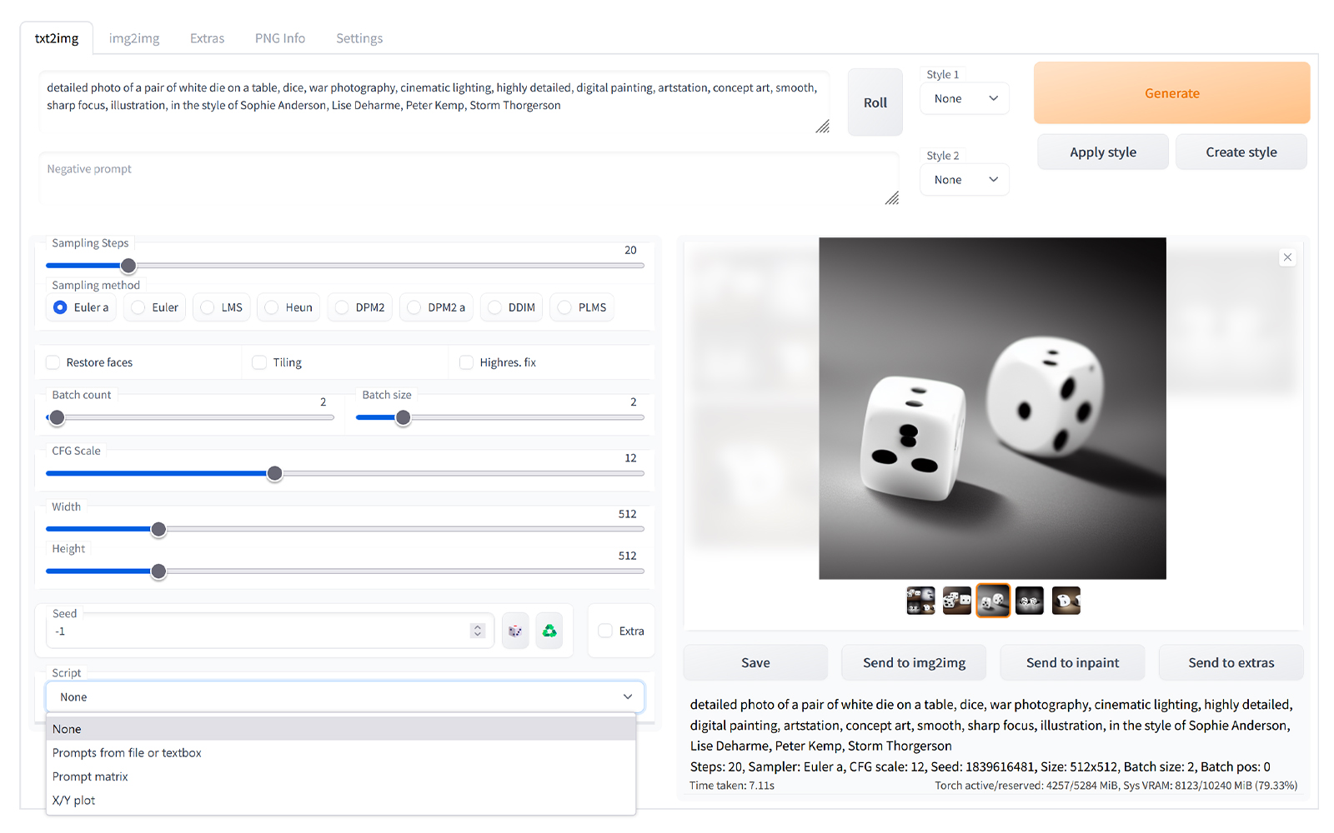Screen dimensions: 1334x833
Task: Check the Extra seed option
Action: pos(605,631)
